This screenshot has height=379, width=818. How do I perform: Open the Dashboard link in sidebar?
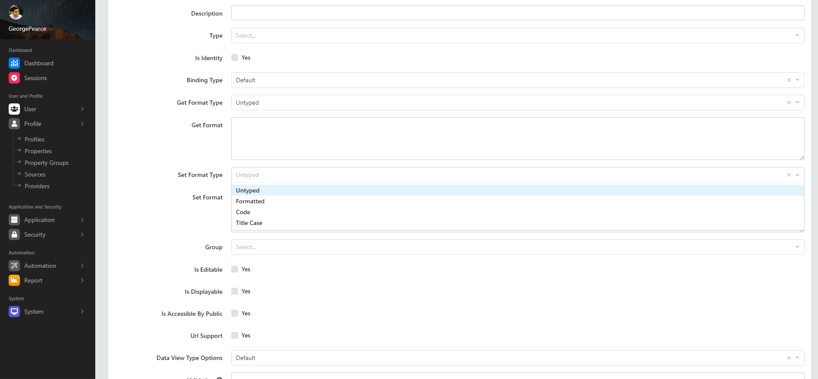39,63
